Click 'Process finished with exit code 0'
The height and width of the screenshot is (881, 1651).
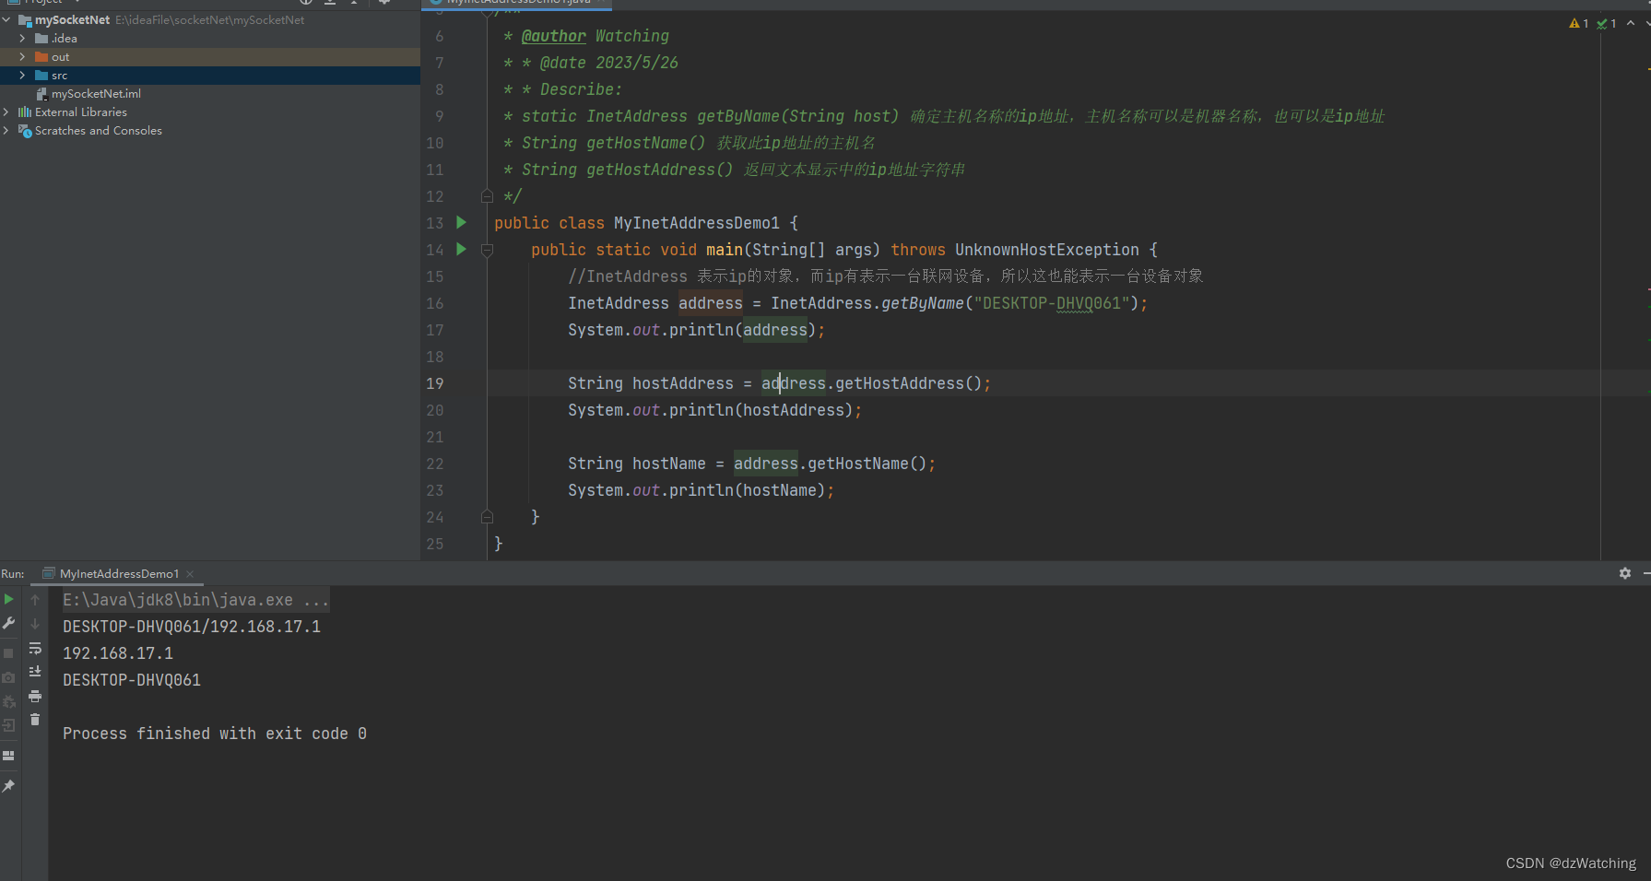[x=215, y=734]
